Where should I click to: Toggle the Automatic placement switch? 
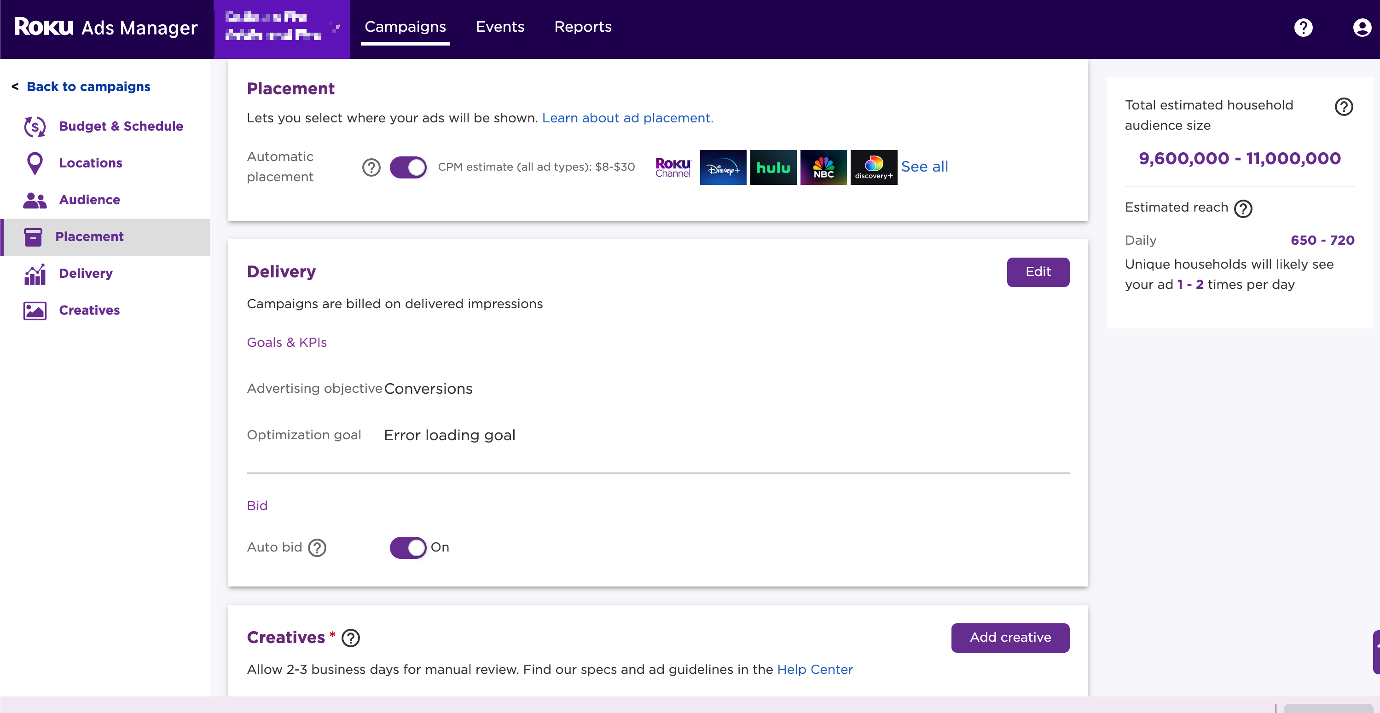point(408,167)
